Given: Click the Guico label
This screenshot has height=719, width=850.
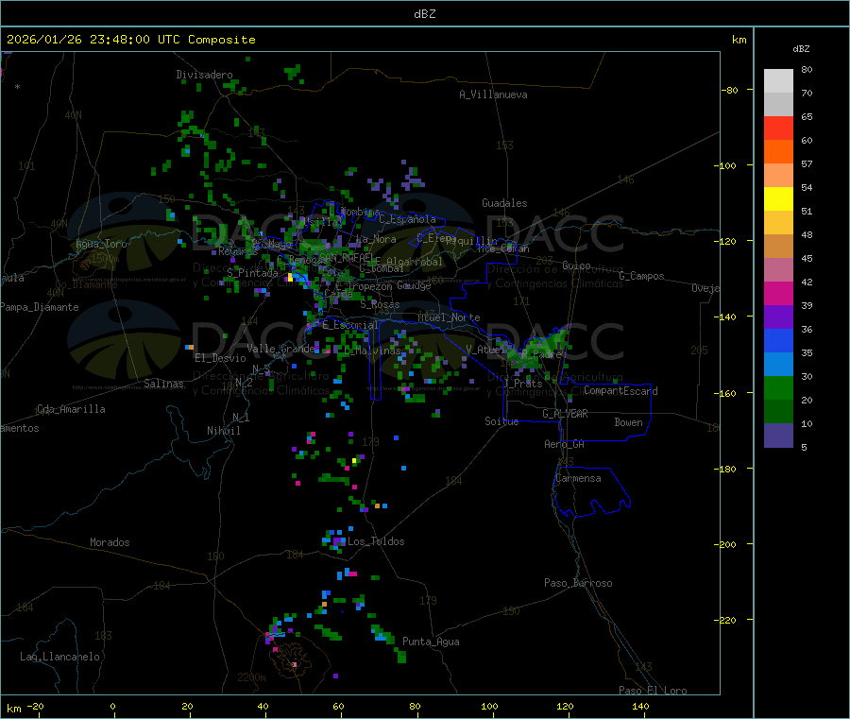Looking at the screenshot, I should pyautogui.click(x=576, y=265).
